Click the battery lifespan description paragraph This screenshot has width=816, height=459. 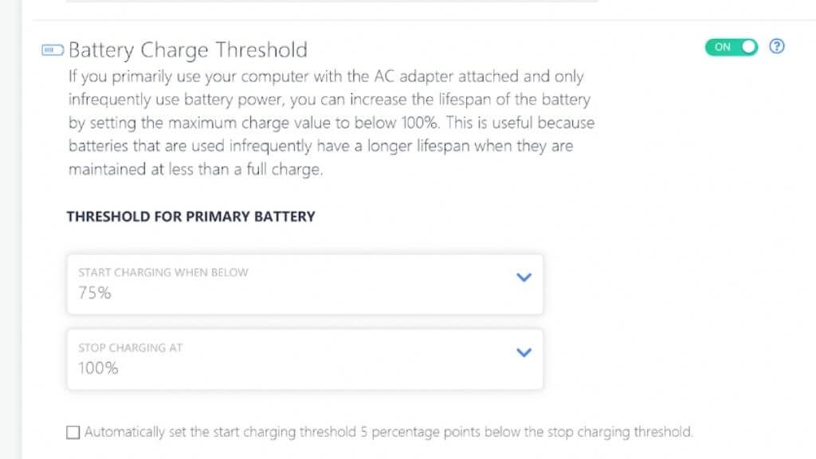point(331,124)
